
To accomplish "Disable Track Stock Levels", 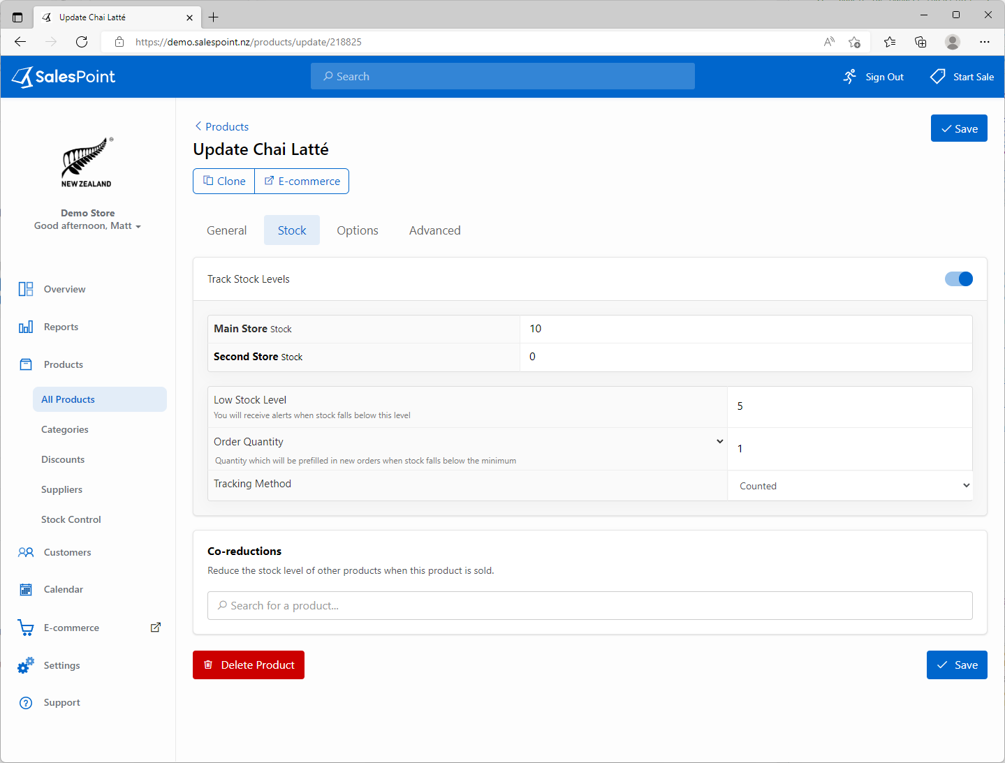I will coord(958,279).
